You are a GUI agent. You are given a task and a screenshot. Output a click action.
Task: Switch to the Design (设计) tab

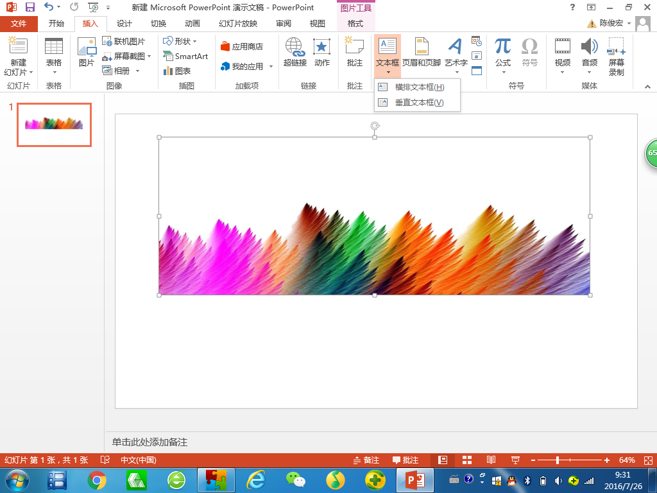pyautogui.click(x=124, y=24)
